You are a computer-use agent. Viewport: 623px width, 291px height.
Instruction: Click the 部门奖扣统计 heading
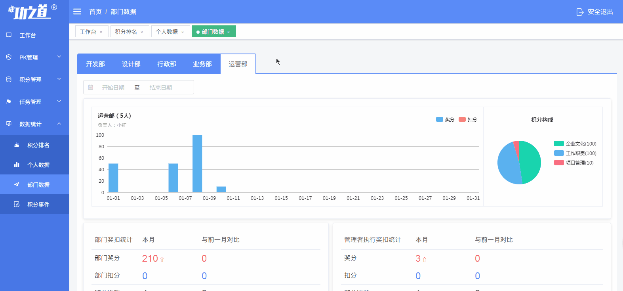pyautogui.click(x=114, y=240)
